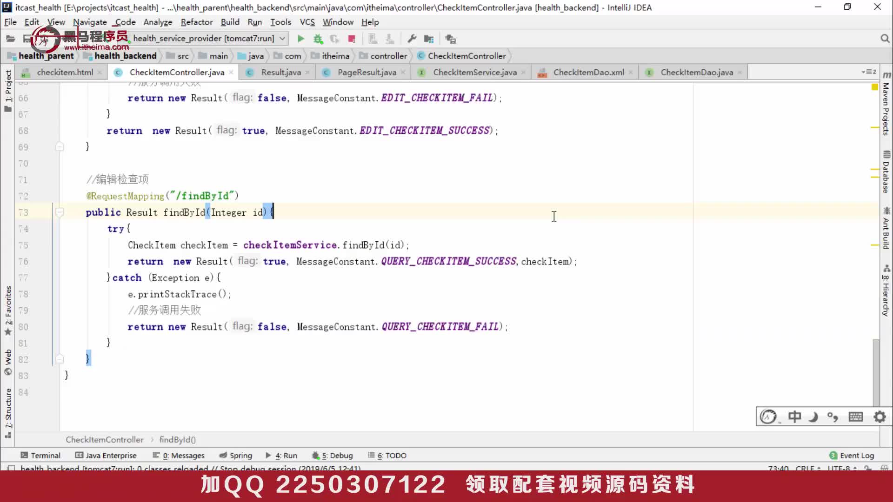
Task: Click the yellow inspection status indicator
Action: pos(874,87)
